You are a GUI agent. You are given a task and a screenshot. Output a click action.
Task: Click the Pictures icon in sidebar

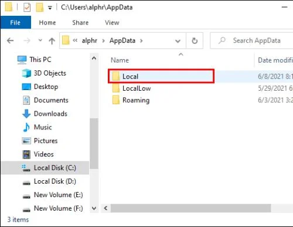click(26, 141)
